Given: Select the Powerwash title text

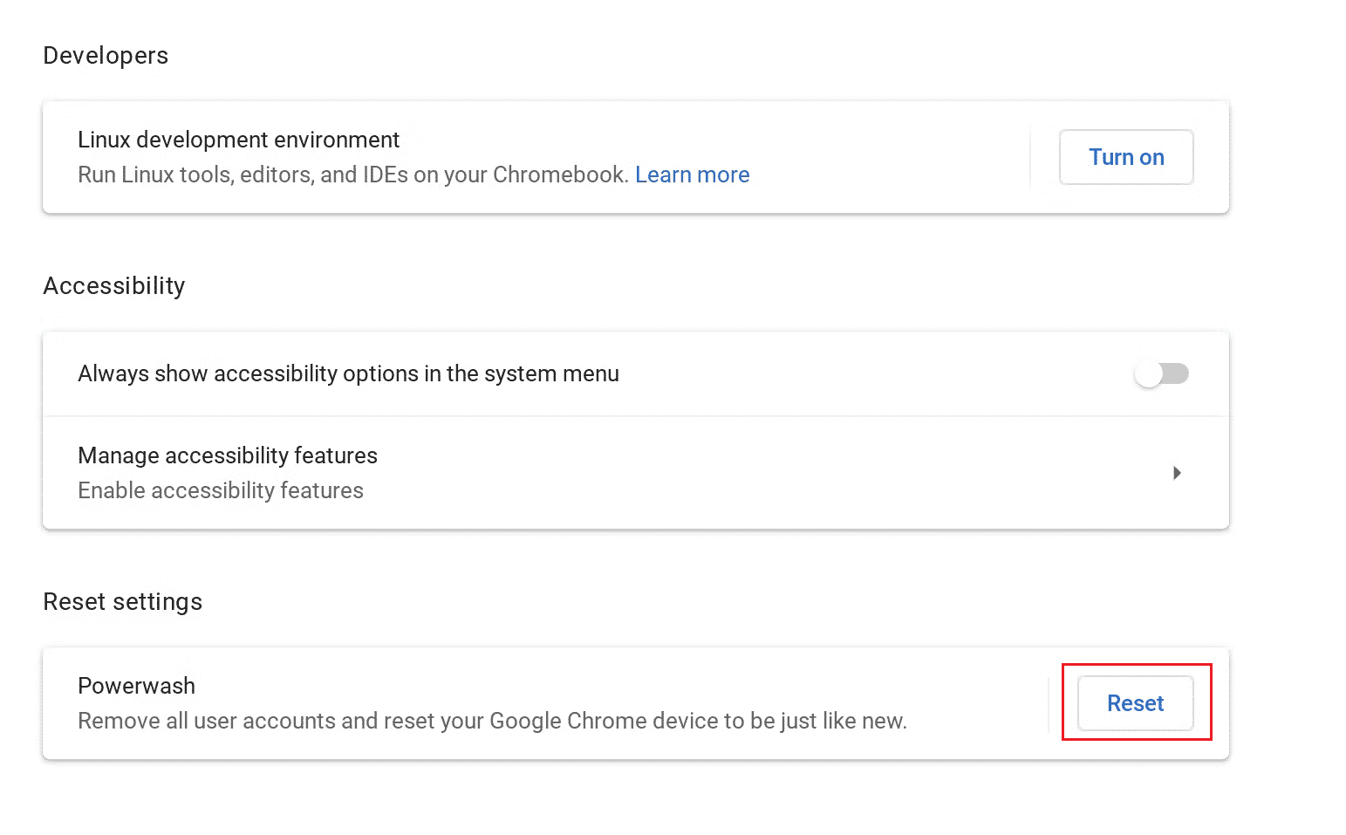Looking at the screenshot, I should pyautogui.click(x=136, y=686).
